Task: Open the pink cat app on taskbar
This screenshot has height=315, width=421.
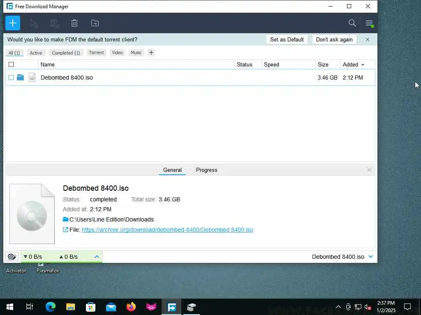Action: (151, 307)
